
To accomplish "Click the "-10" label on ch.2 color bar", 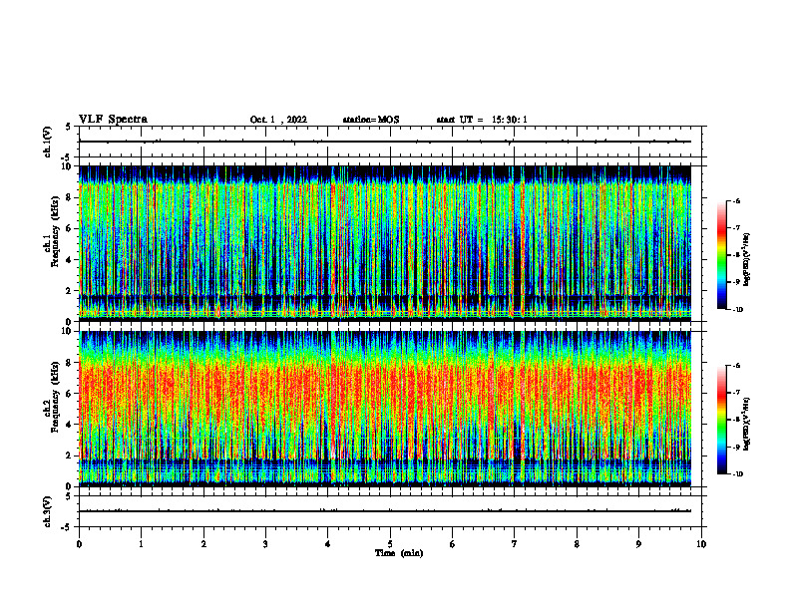I will (738, 474).
